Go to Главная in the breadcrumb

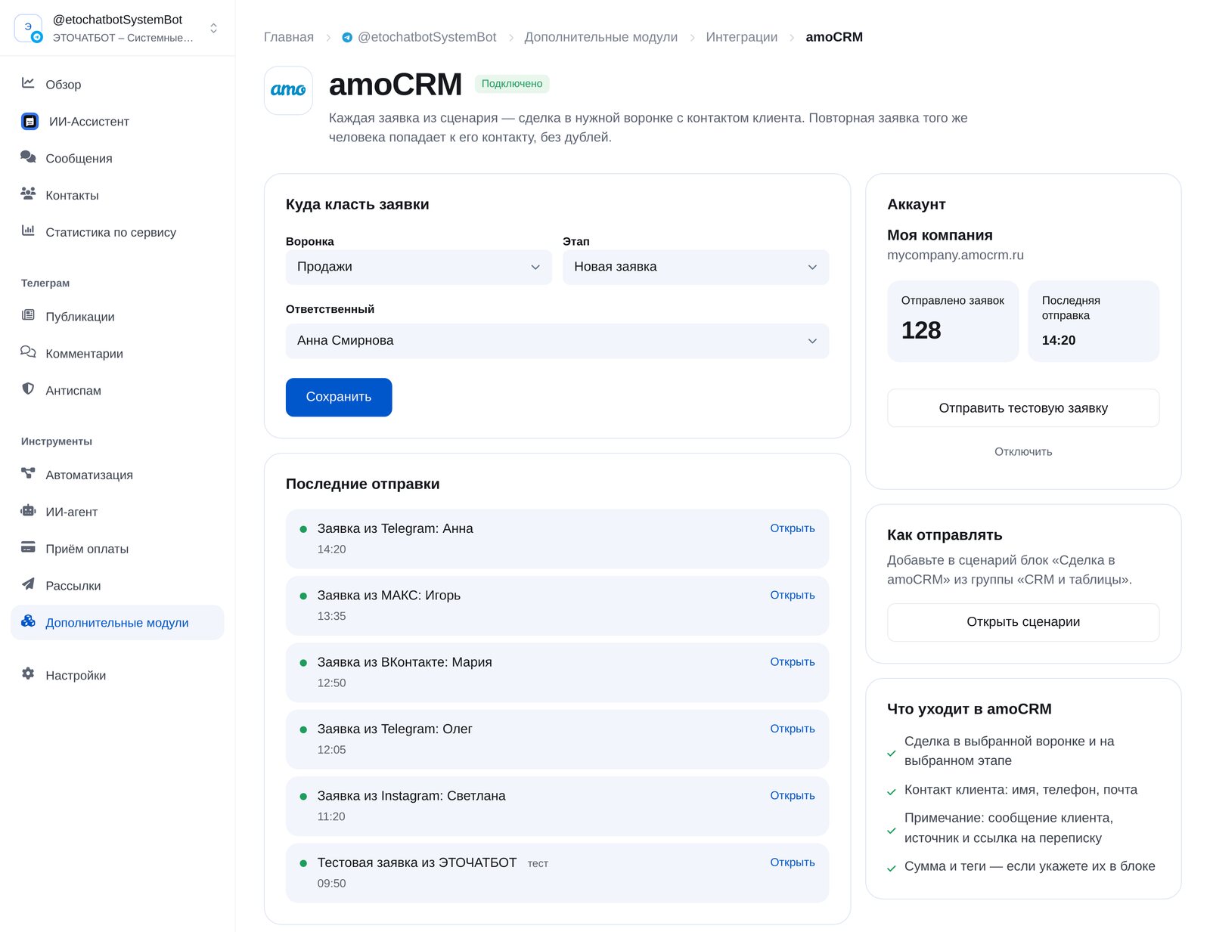coord(289,37)
